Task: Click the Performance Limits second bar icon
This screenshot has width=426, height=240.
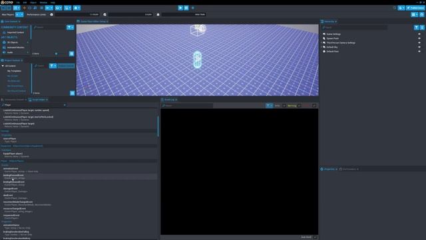Action: click(105, 15)
